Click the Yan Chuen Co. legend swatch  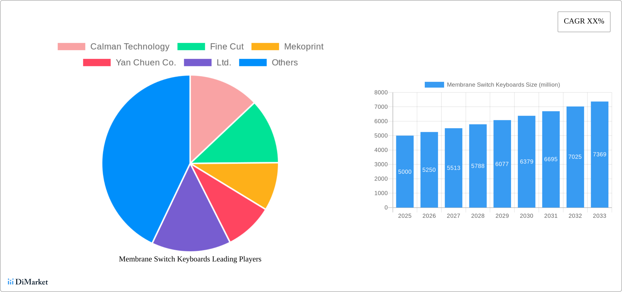[96, 62]
